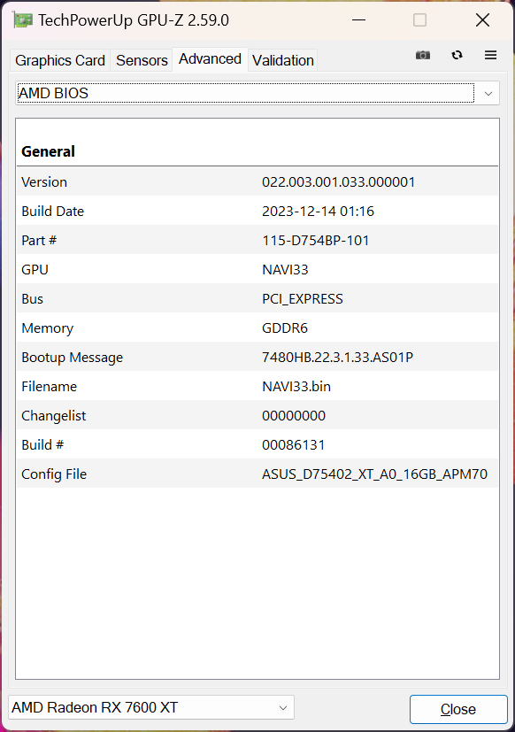The image size is (515, 732).
Task: Click the Bootup Message label
Action: point(73,358)
